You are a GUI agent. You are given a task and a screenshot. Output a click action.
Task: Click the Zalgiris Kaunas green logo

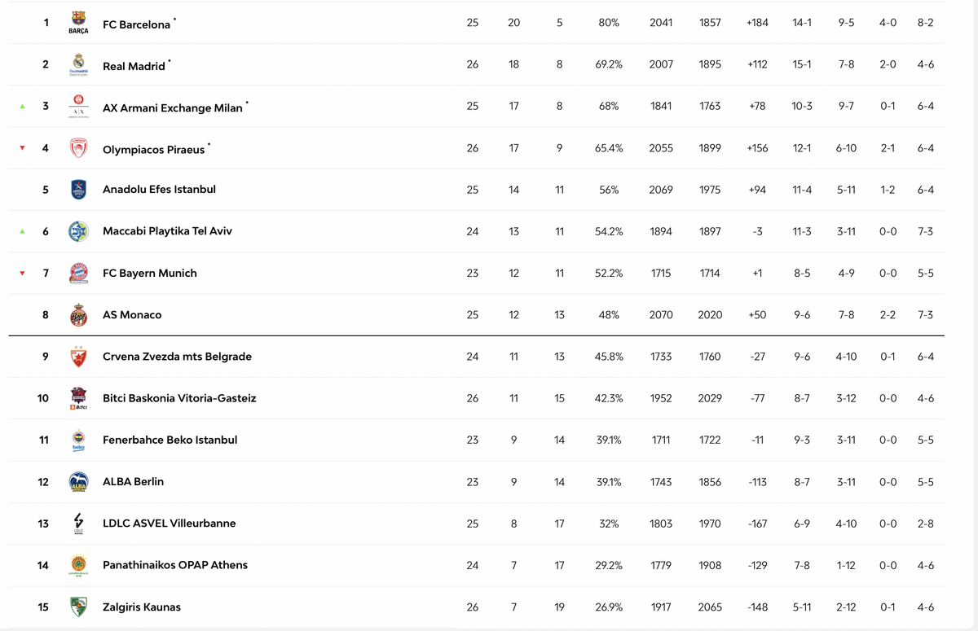pos(78,607)
